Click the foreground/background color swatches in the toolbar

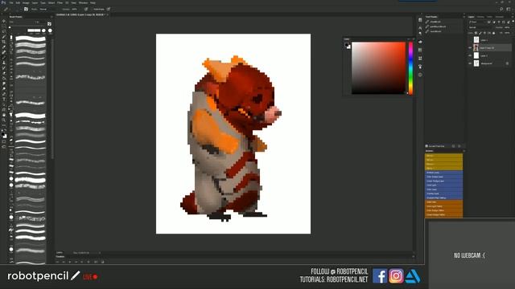coord(3,134)
